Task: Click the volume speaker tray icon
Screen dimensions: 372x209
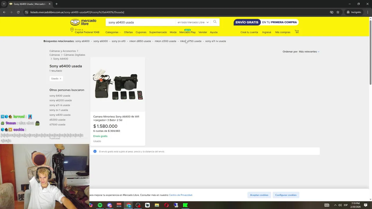Action: 340,205
